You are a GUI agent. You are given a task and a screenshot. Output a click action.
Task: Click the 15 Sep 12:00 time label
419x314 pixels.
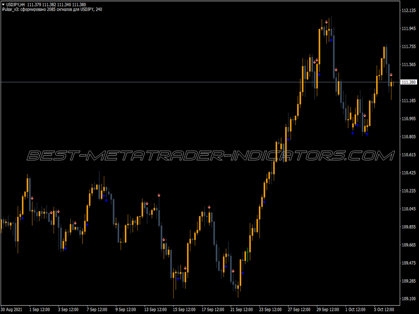point(184,309)
